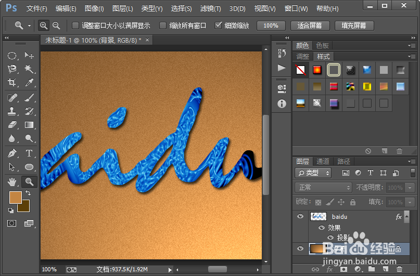Hide the background layer
The image size is (420, 276).
tap(300, 249)
